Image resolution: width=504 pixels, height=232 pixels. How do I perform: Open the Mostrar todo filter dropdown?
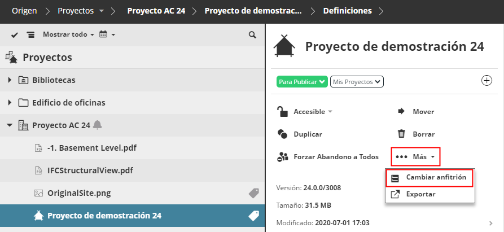click(x=68, y=35)
